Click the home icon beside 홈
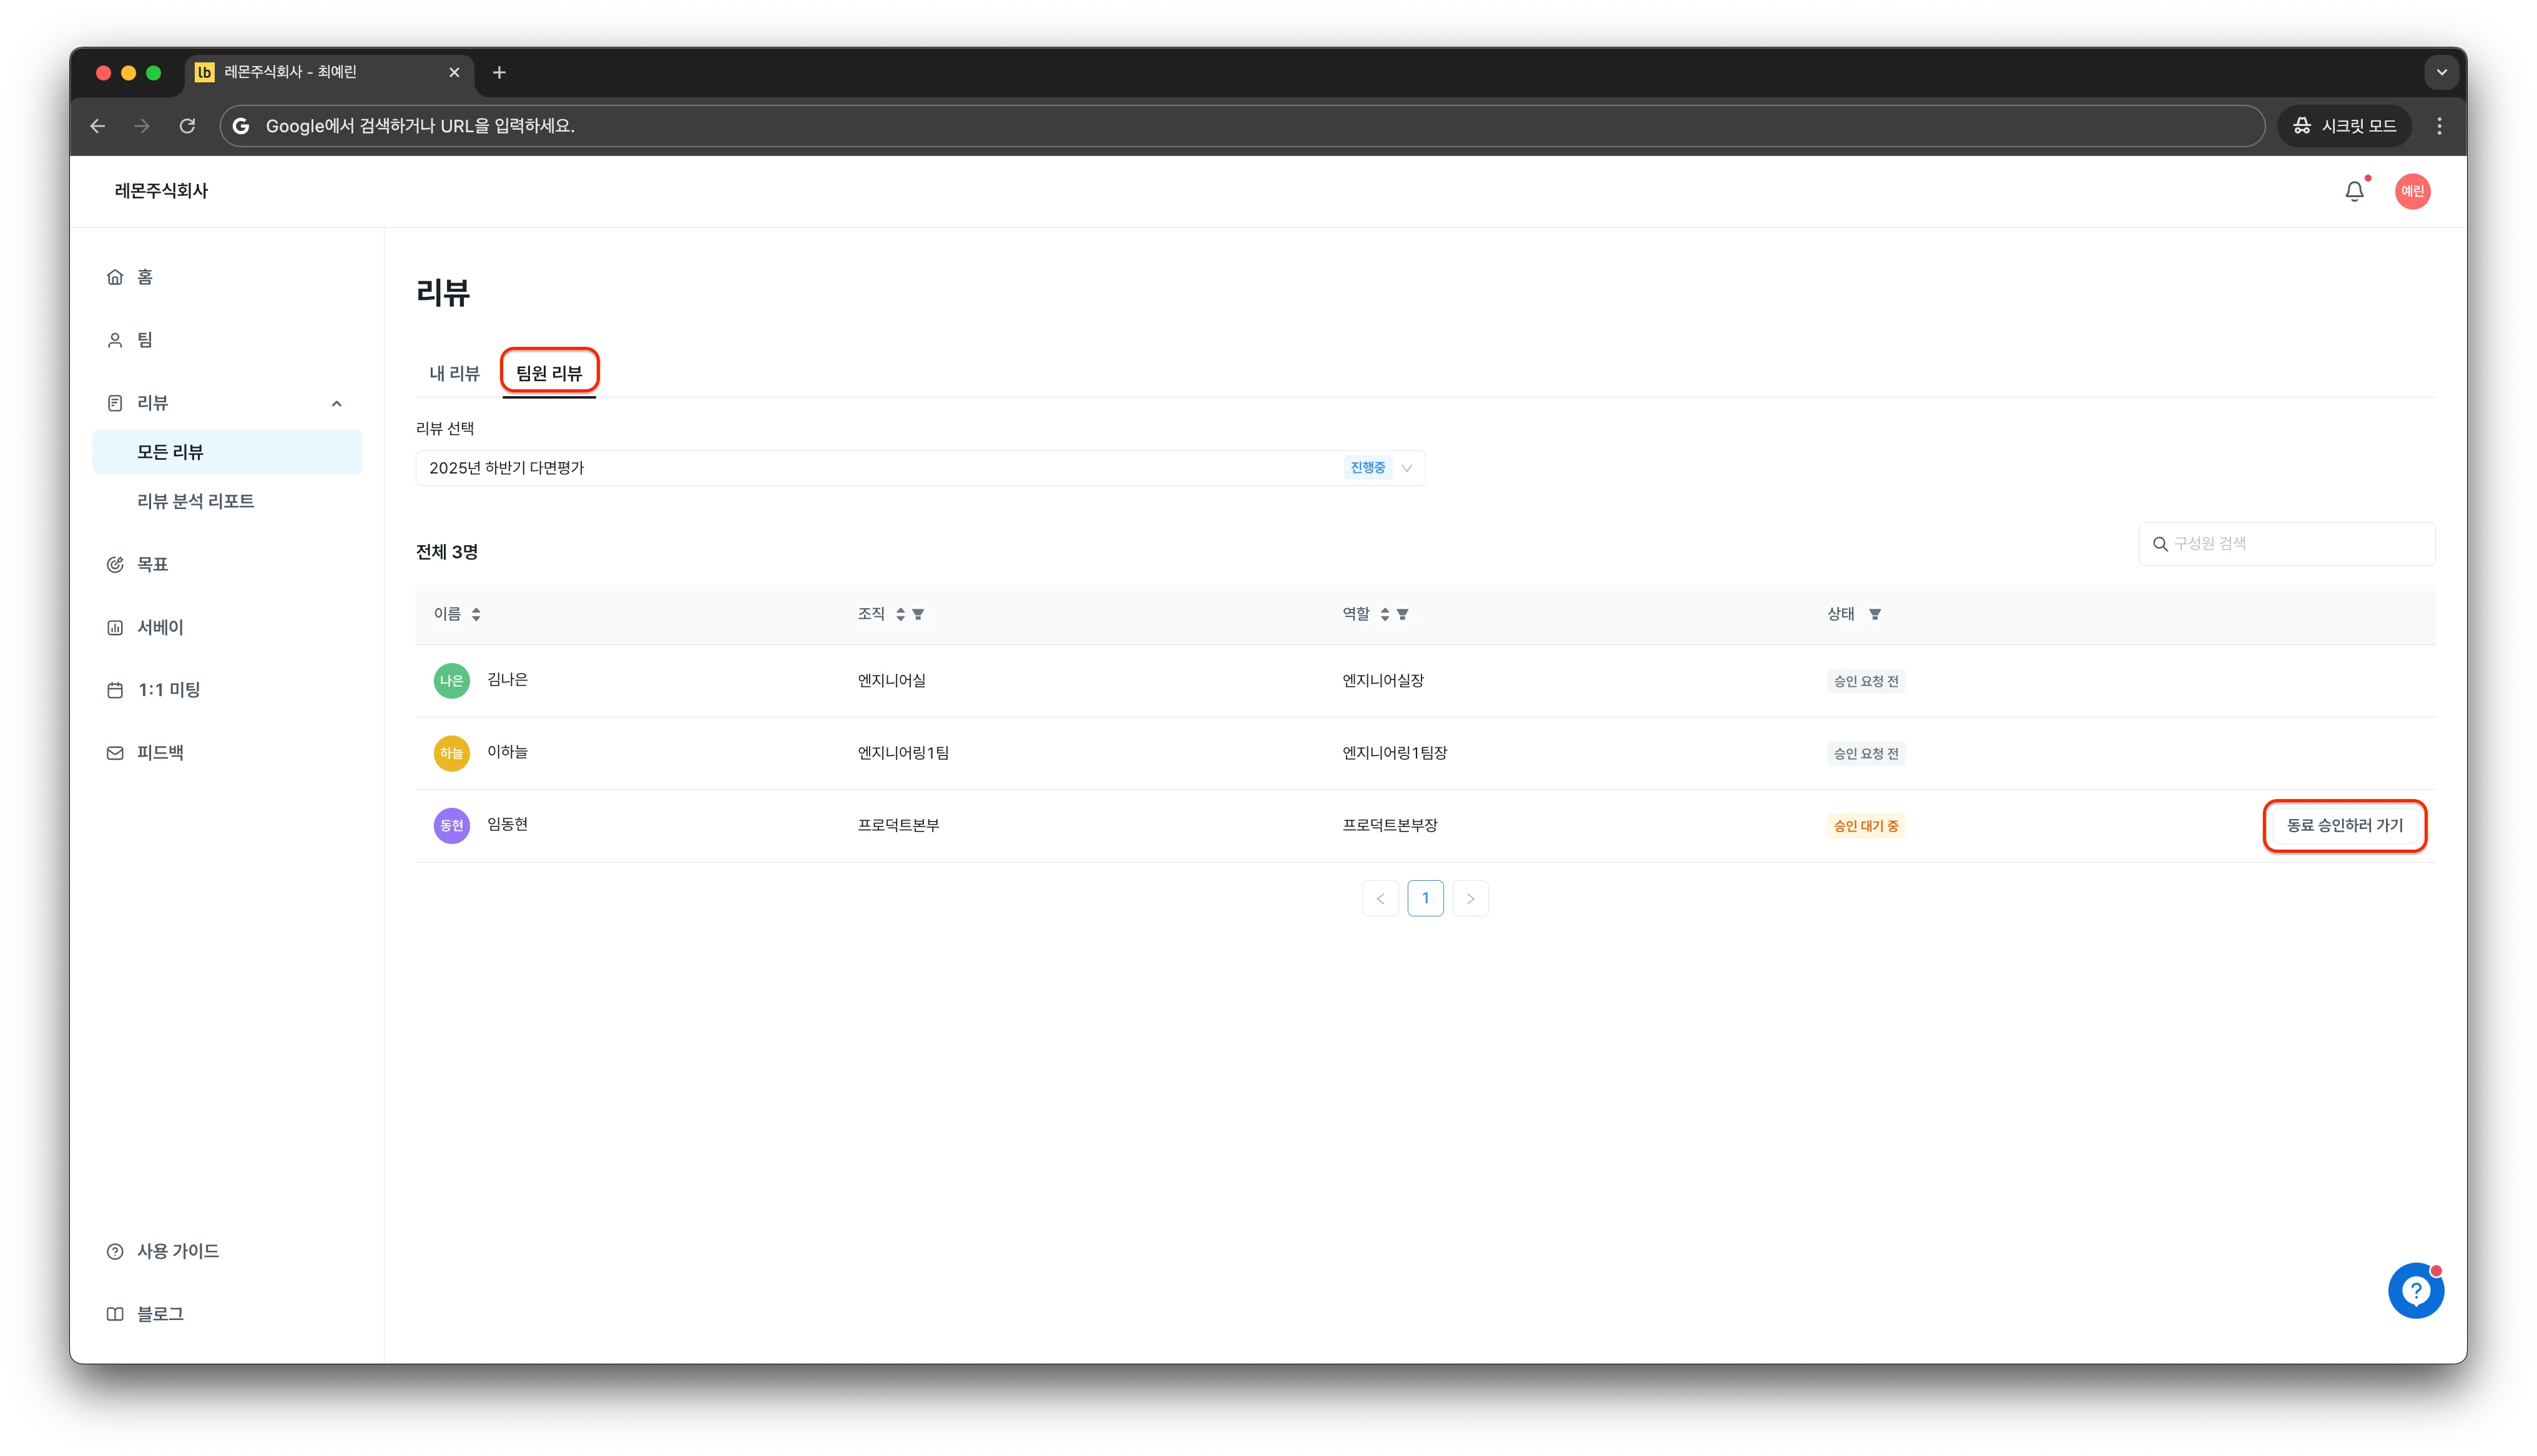This screenshot has height=1456, width=2537. coord(115,277)
